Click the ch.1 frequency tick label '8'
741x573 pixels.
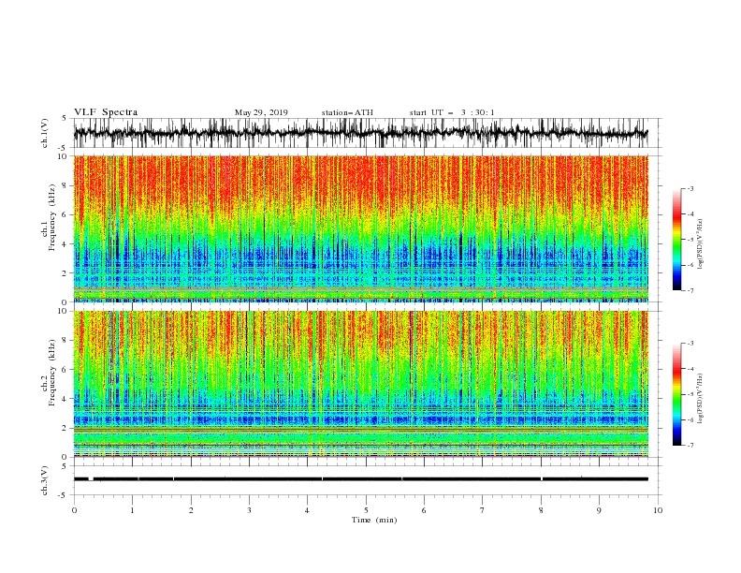(65, 185)
